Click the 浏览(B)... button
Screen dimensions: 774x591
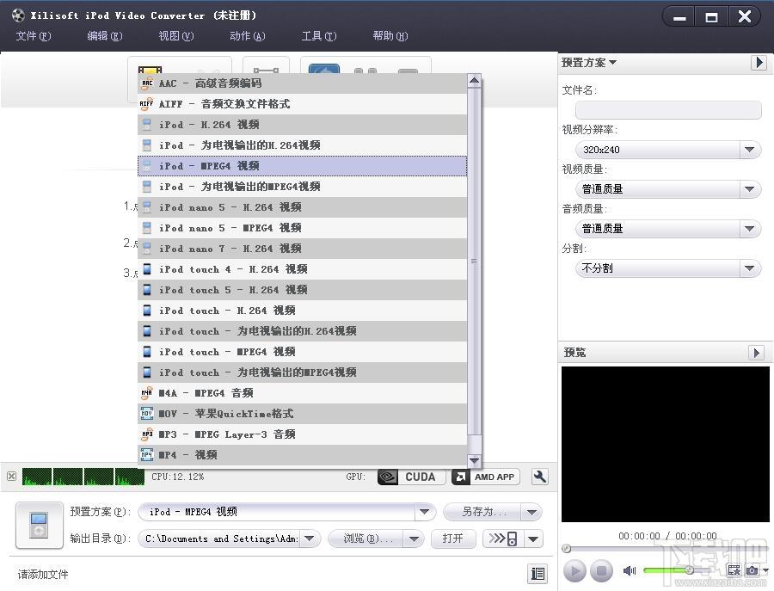point(366,539)
